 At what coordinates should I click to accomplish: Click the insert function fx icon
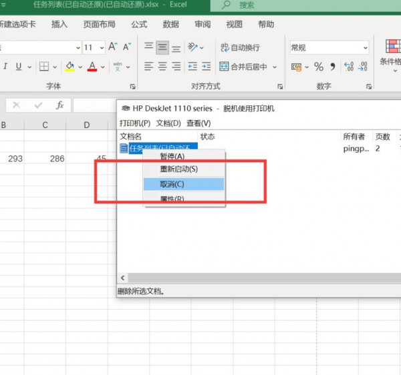tap(59, 105)
